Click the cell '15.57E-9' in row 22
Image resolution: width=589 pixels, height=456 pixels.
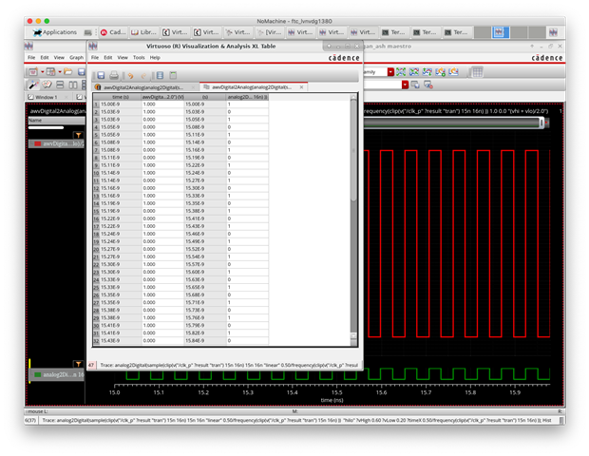pyautogui.click(x=205, y=264)
